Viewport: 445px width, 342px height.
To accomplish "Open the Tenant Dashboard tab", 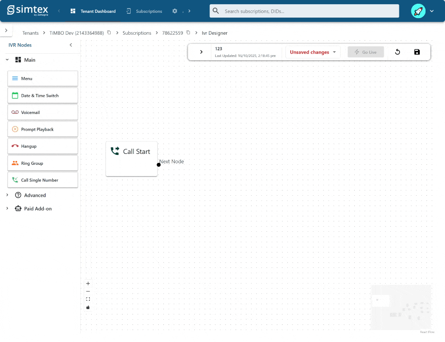I will (93, 11).
